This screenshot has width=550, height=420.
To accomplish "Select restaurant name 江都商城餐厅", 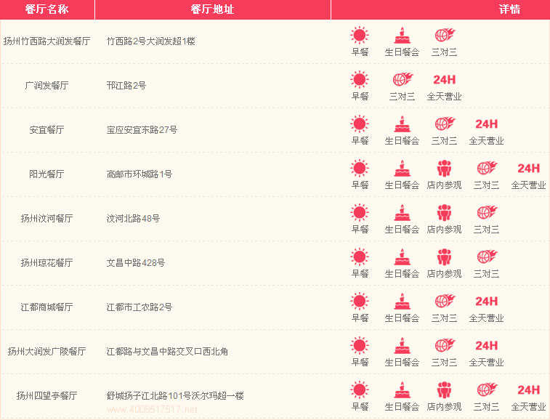I will pyautogui.click(x=47, y=307).
